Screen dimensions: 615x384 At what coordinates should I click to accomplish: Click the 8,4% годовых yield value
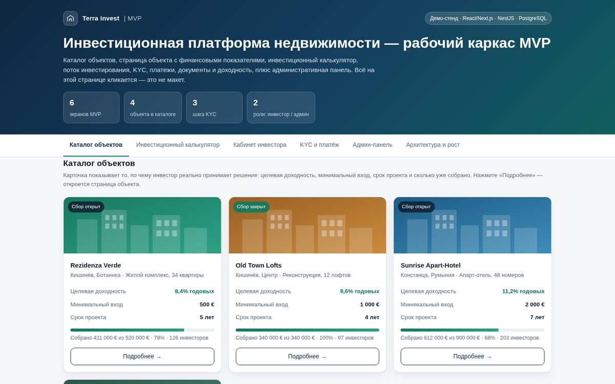tap(194, 291)
